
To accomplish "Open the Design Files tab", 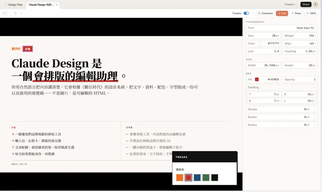I will coord(14,5).
